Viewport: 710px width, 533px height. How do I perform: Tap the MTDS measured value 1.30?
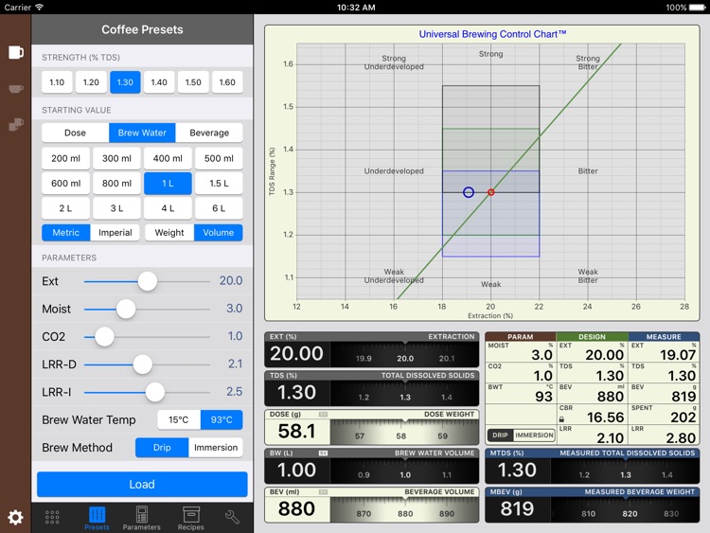click(x=517, y=471)
